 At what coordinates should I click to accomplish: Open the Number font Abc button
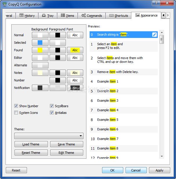(75, 80)
